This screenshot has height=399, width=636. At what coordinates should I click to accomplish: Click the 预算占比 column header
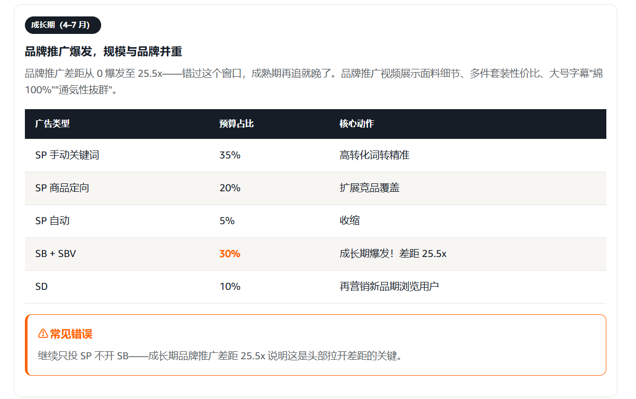(x=237, y=123)
